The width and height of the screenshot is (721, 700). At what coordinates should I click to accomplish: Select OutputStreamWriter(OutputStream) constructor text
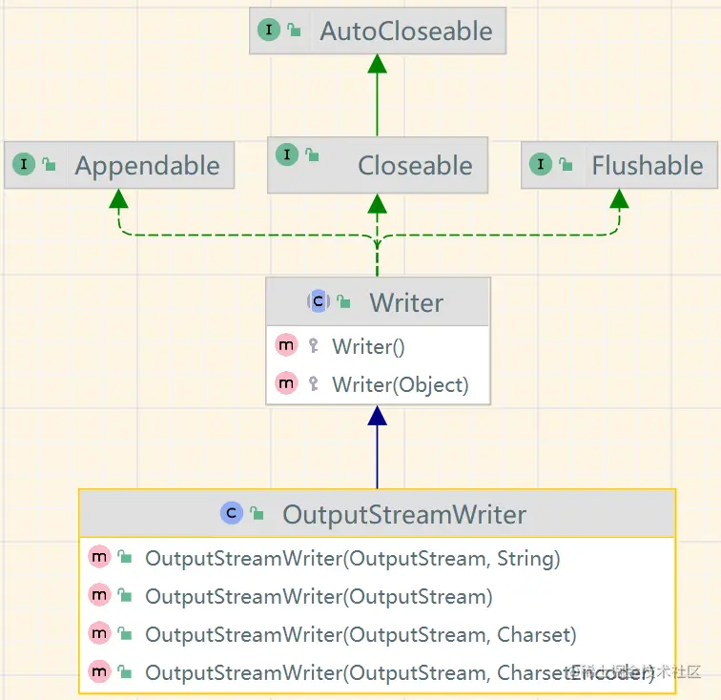[319, 597]
